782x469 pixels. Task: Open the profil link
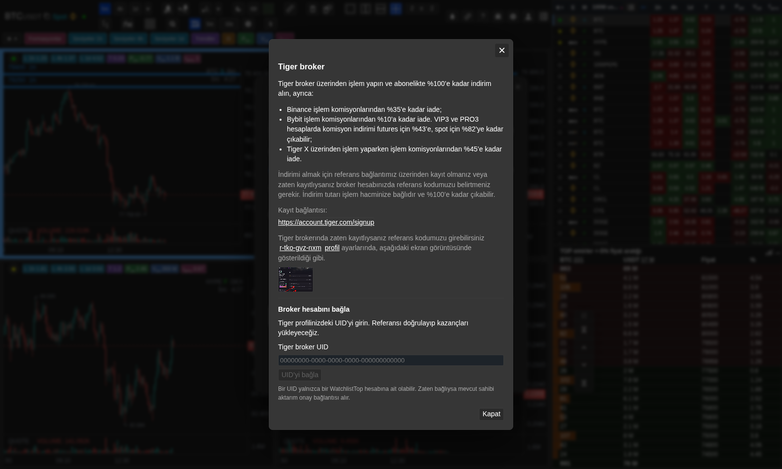(x=332, y=248)
